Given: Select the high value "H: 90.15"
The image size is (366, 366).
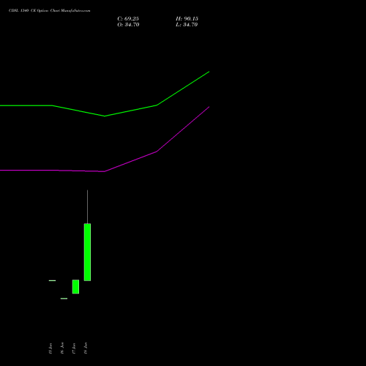Looking at the screenshot, I should [x=187, y=19].
